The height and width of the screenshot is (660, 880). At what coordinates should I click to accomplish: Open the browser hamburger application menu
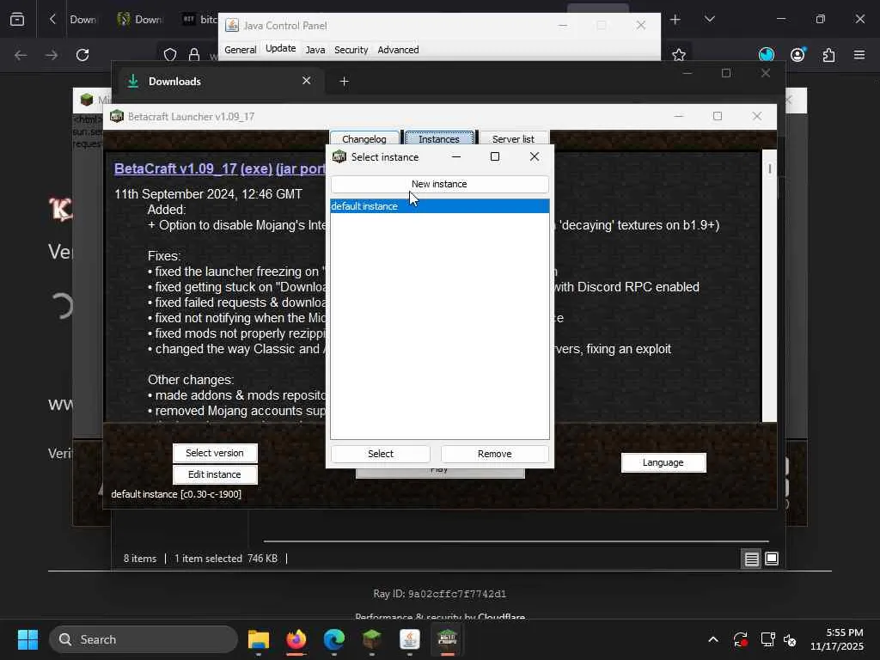(859, 55)
